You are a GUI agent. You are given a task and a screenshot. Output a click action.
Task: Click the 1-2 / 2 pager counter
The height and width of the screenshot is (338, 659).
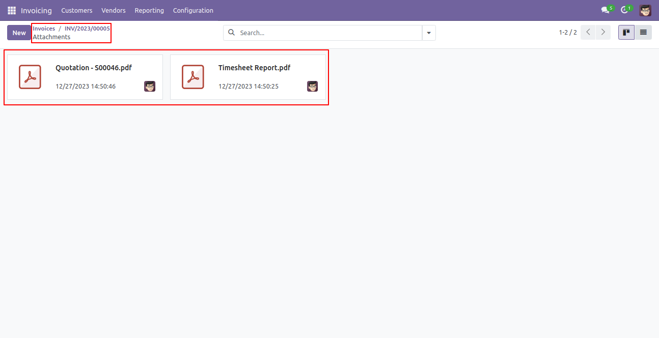click(x=568, y=33)
